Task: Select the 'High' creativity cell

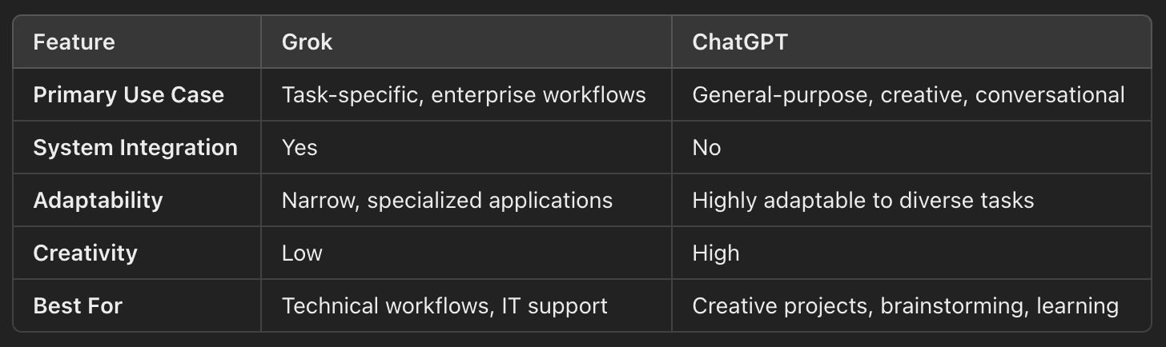Action: click(x=716, y=253)
